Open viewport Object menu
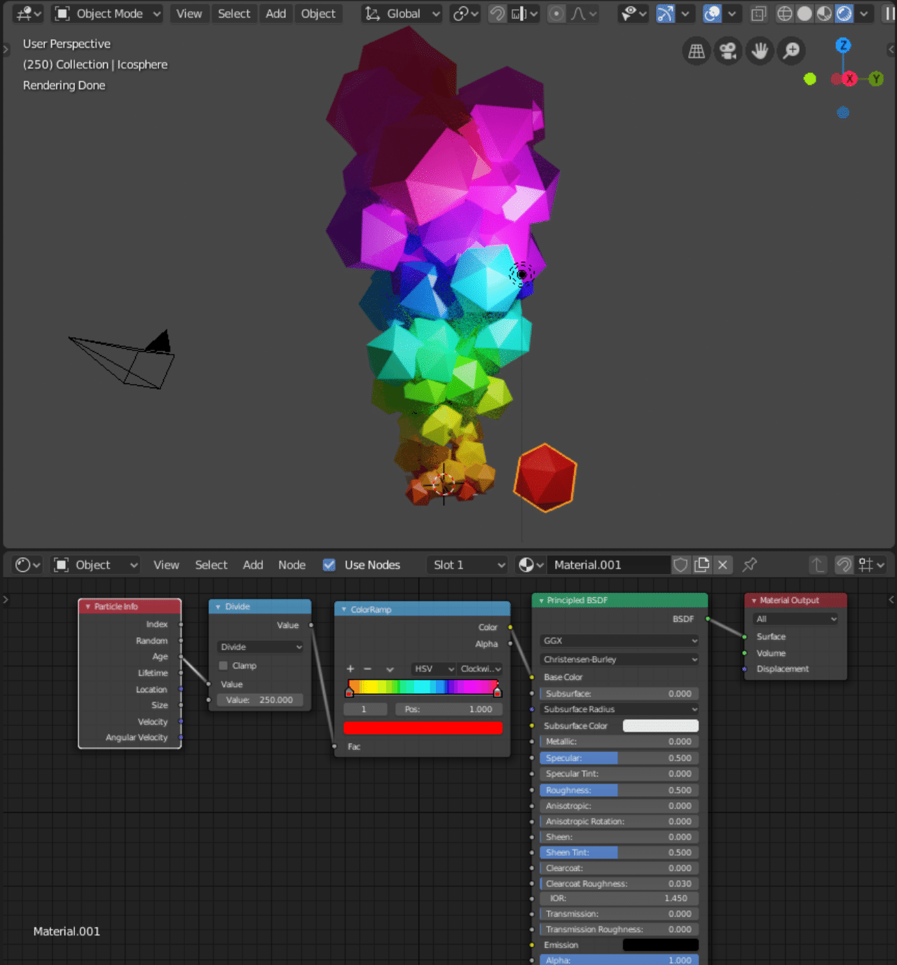 (x=318, y=13)
